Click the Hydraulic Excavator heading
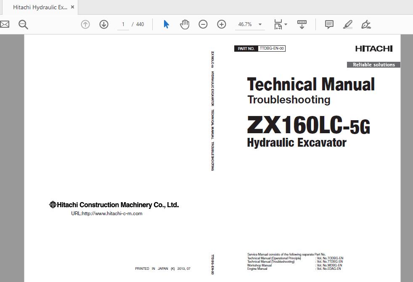The image size is (413, 282). pyautogui.click(x=297, y=142)
